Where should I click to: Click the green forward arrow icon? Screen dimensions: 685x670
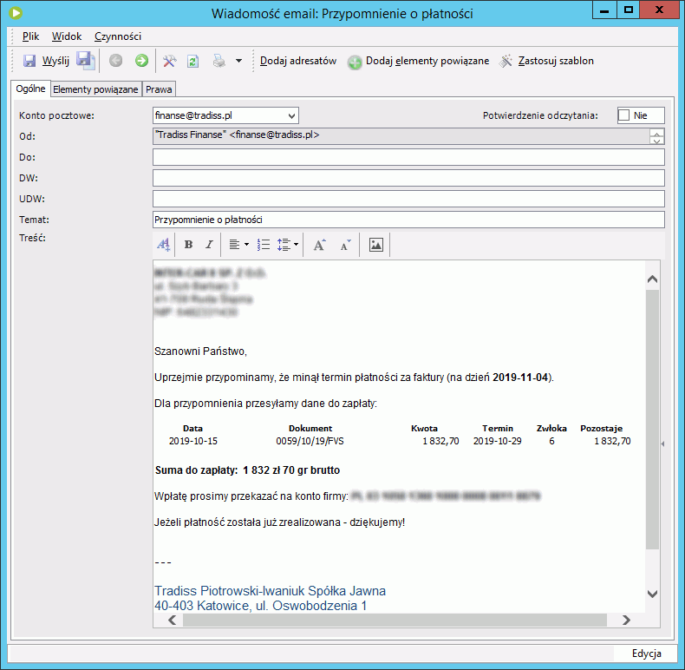point(141,61)
